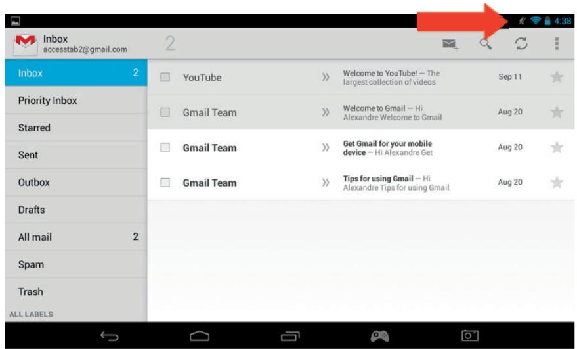Tap the YouTube sender name
577x349 pixels.
click(x=202, y=78)
